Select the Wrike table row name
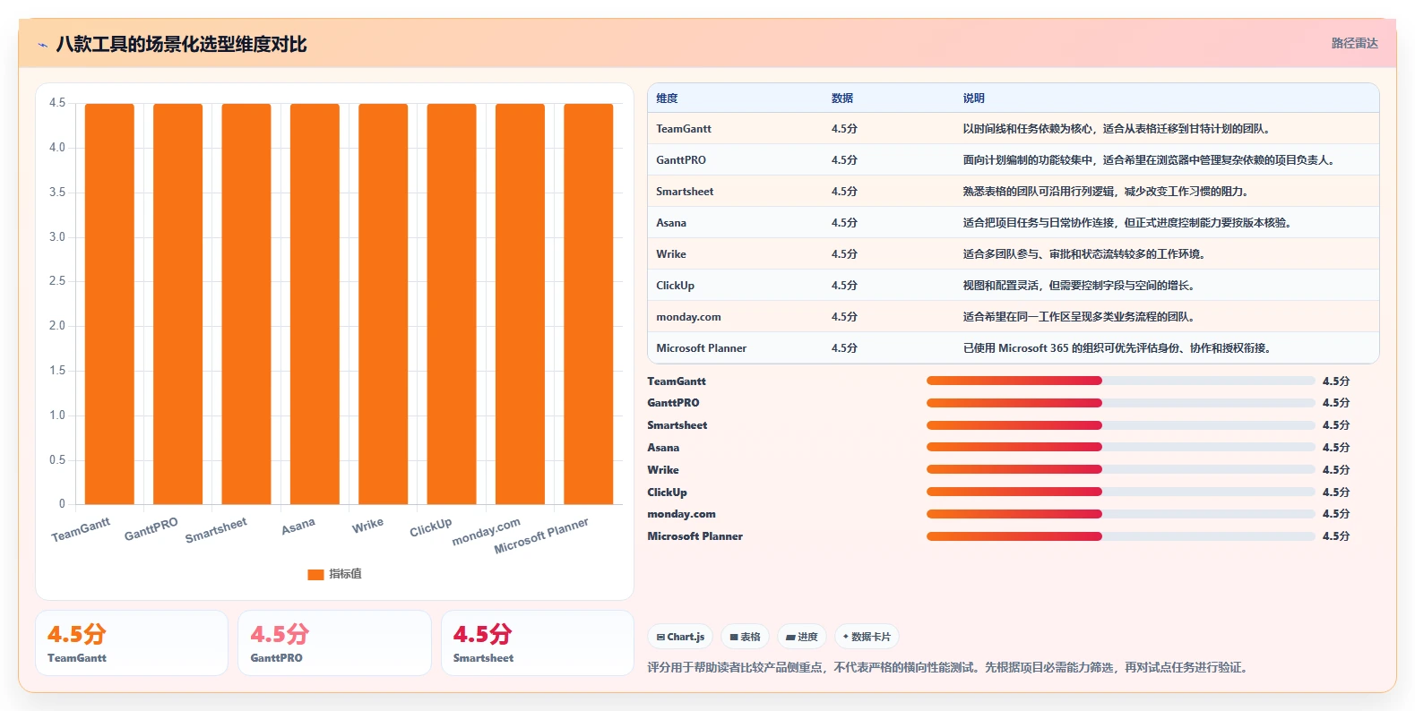The image size is (1415, 711). click(671, 254)
